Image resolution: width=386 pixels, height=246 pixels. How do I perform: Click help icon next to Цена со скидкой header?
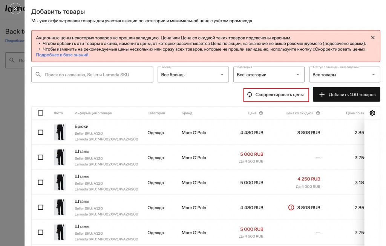tap(318, 113)
